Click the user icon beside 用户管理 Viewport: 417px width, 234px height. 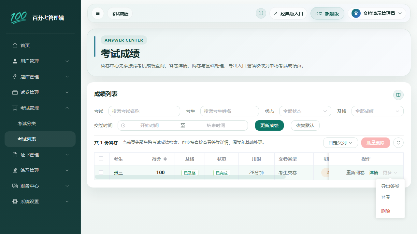pyautogui.click(x=15, y=61)
